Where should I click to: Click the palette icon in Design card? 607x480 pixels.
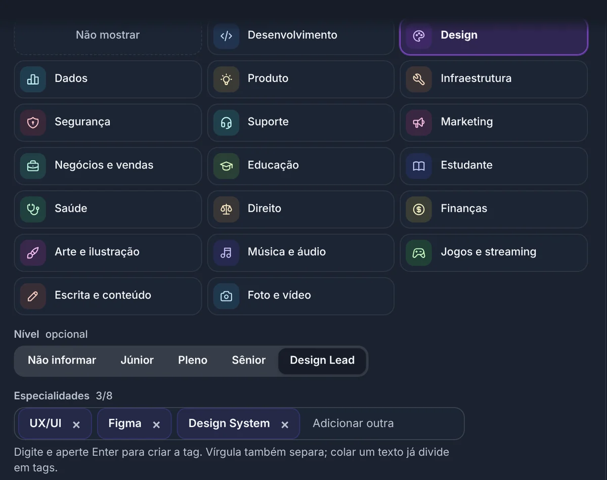coord(419,35)
